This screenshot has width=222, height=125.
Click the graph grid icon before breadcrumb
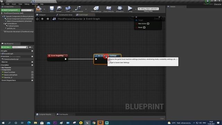click(x=54, y=19)
